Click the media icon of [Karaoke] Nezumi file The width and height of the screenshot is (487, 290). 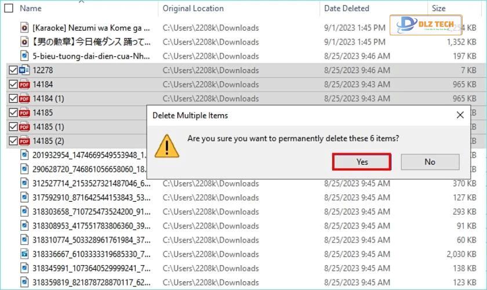(24, 28)
